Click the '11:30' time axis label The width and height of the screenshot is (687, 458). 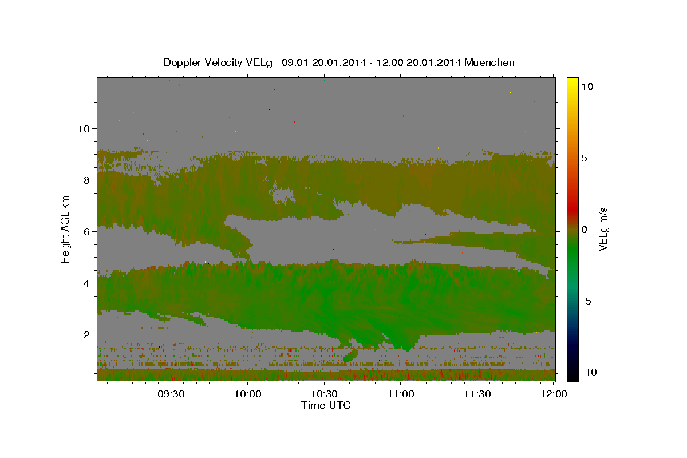[477, 394]
